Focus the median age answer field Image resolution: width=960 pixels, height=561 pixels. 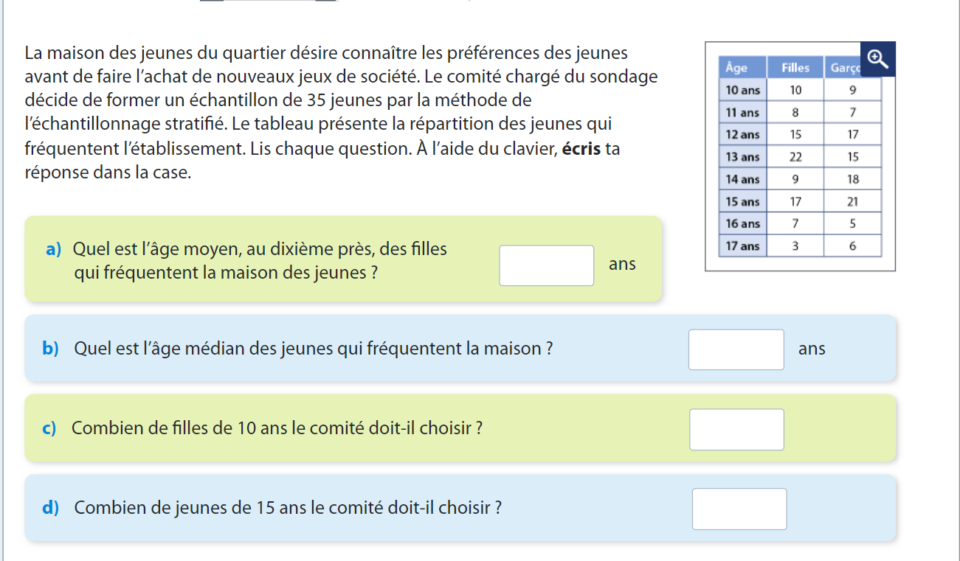click(736, 349)
